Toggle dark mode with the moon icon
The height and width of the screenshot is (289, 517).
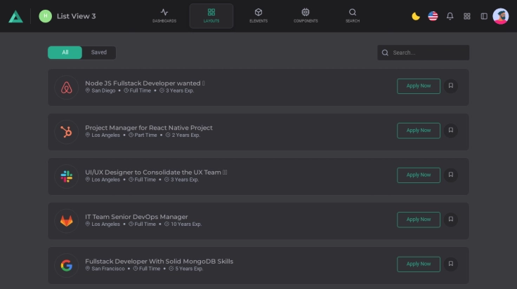[x=416, y=16]
